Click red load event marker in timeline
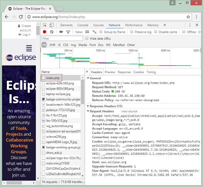Screen dimensions: 203x187 139,60
